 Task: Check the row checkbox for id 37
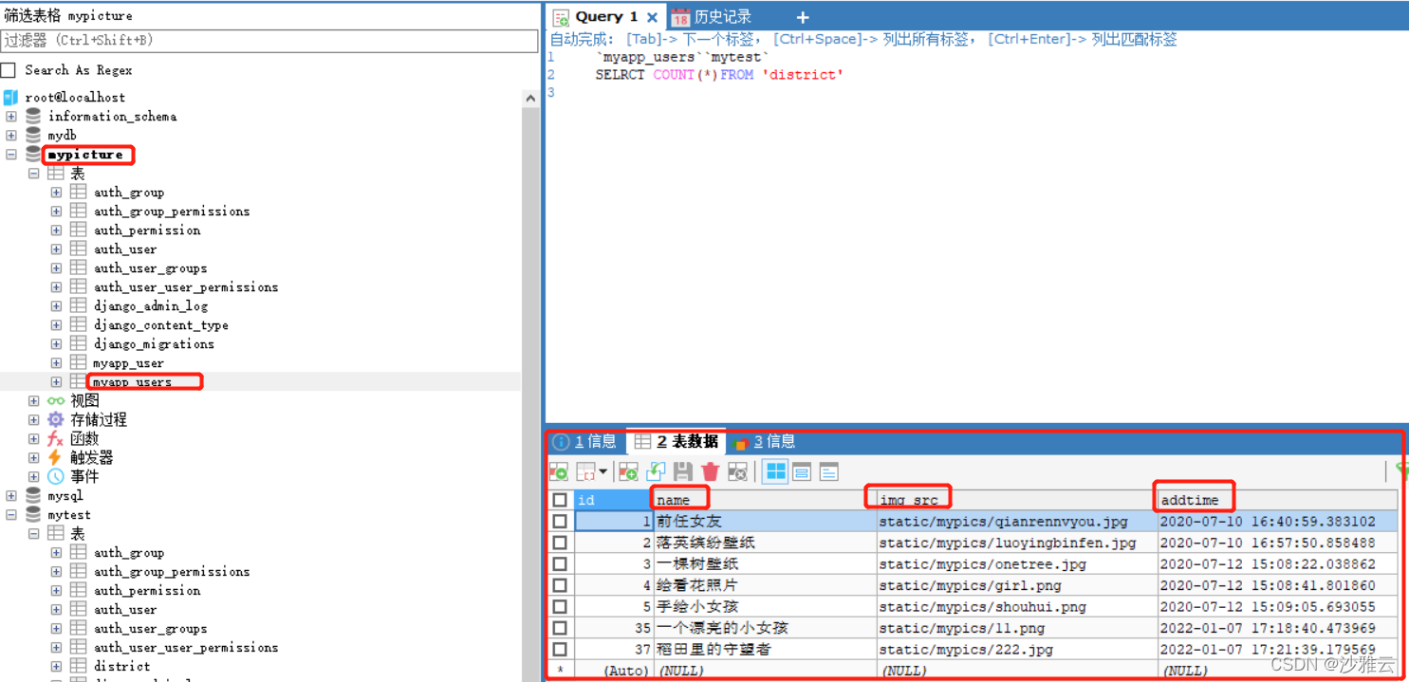click(x=560, y=649)
